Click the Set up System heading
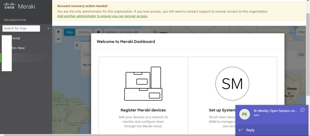This screenshot has height=136, width=310. coord(222,110)
